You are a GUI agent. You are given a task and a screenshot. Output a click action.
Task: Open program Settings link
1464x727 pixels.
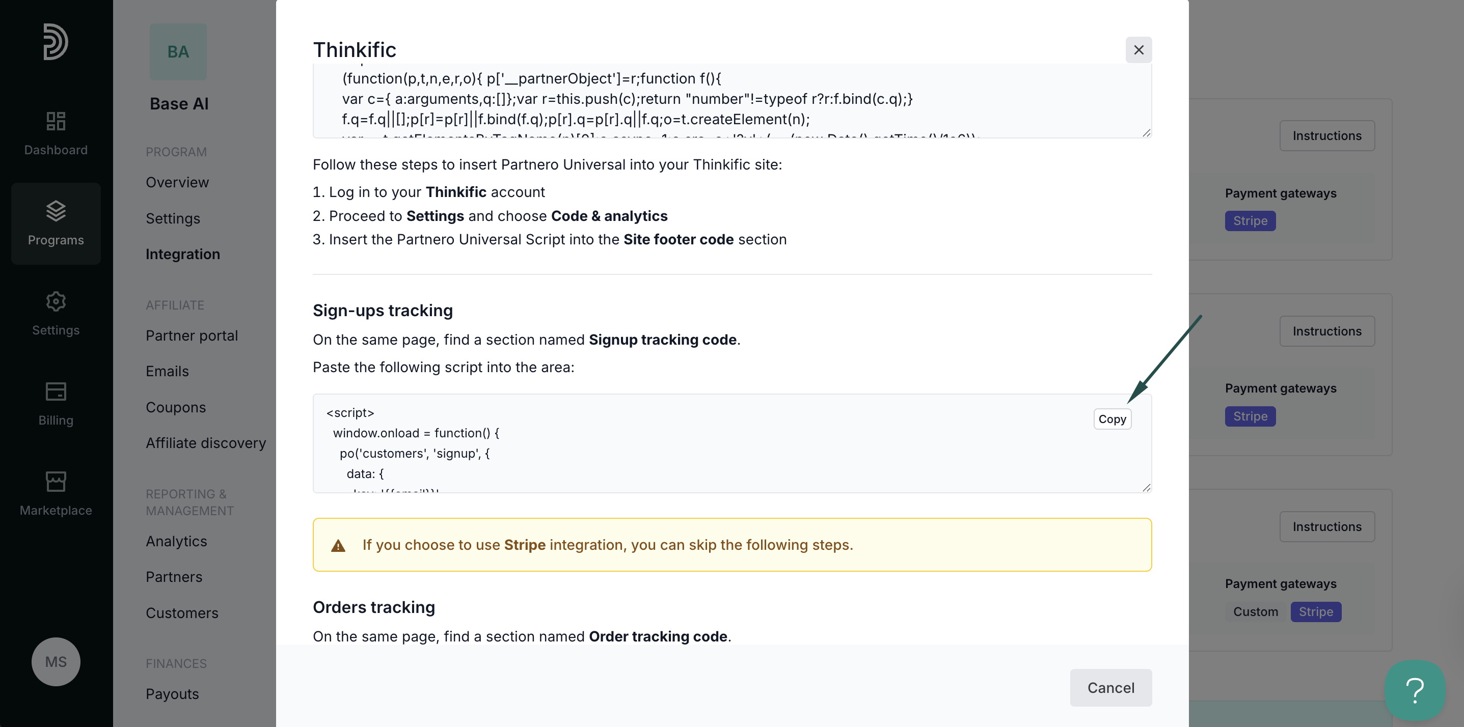[x=173, y=219]
